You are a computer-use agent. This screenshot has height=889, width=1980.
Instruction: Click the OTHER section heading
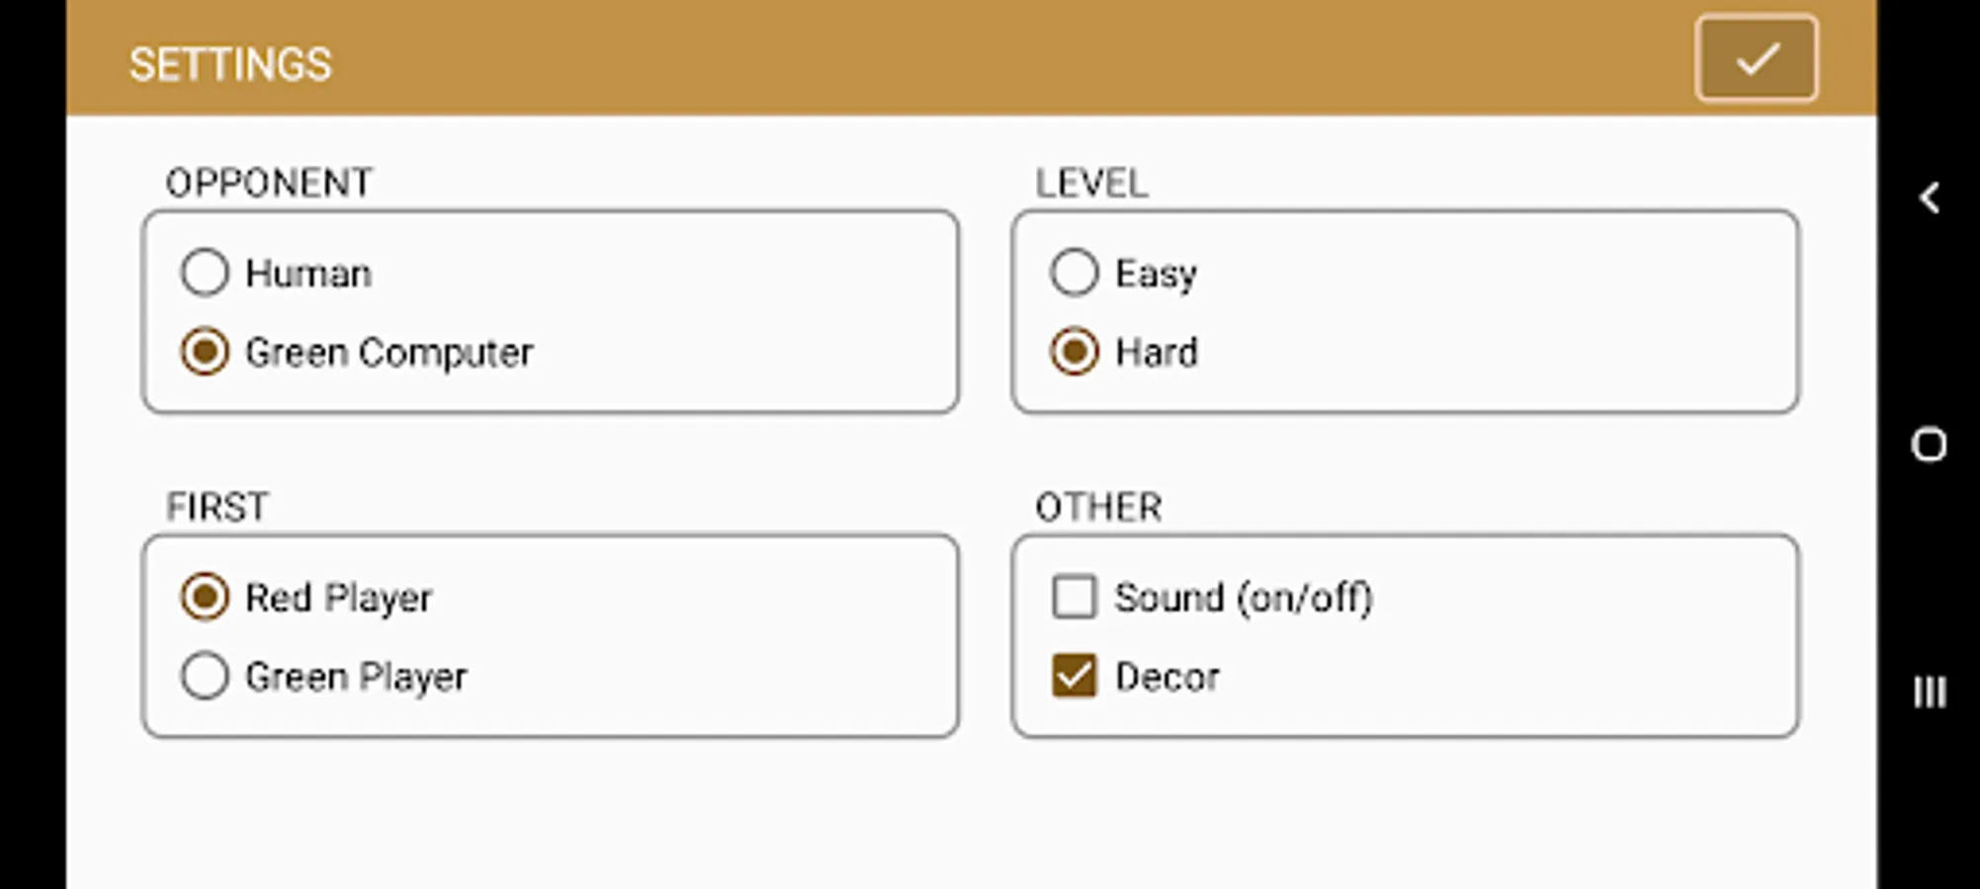tap(1098, 507)
